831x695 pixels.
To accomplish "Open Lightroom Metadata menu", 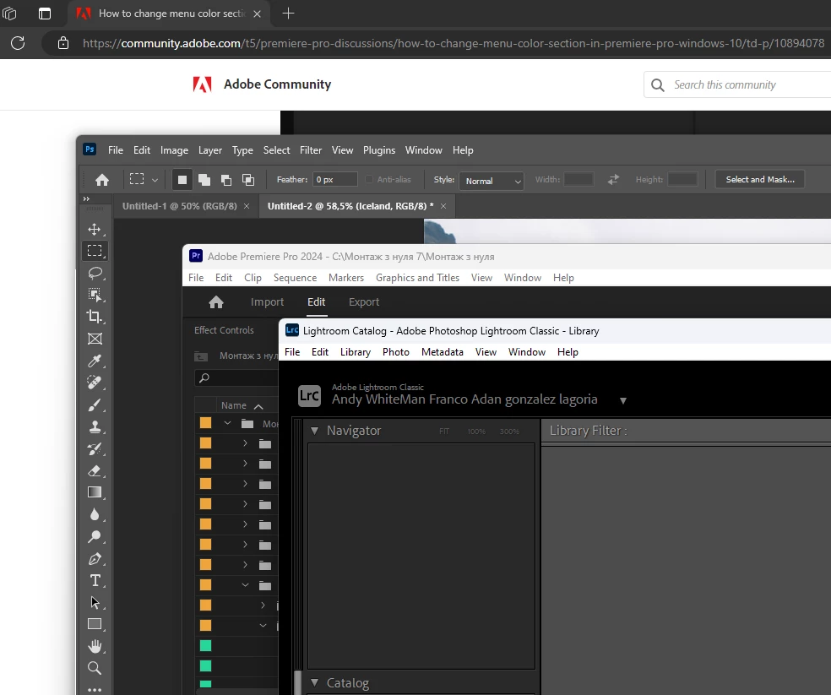I will pyautogui.click(x=442, y=352).
